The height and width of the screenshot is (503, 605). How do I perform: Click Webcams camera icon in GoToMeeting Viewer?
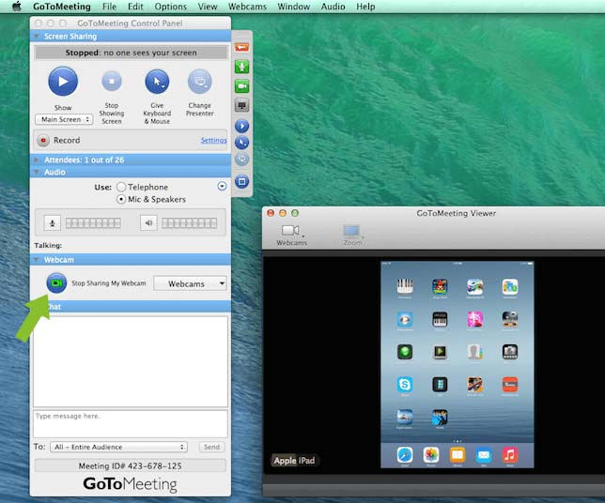(291, 231)
